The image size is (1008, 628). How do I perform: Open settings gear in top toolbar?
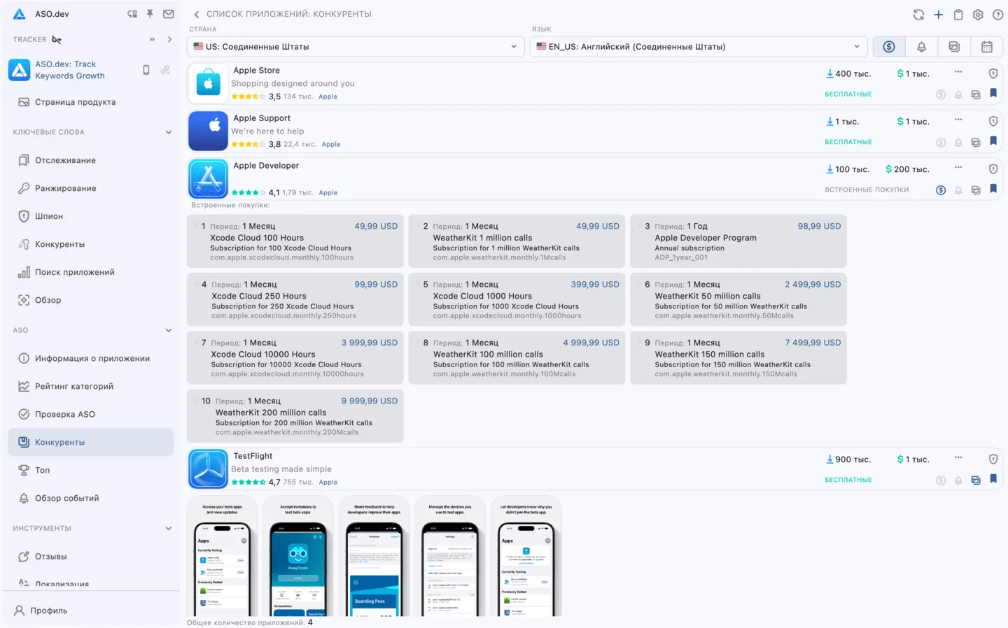tap(978, 15)
